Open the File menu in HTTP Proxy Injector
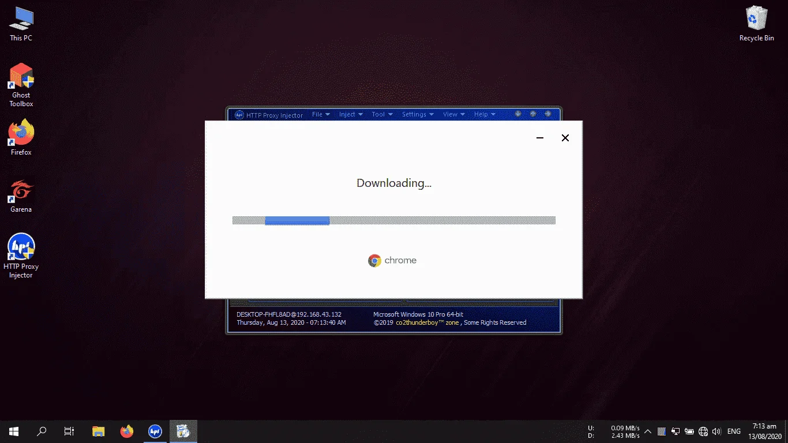 pos(321,114)
